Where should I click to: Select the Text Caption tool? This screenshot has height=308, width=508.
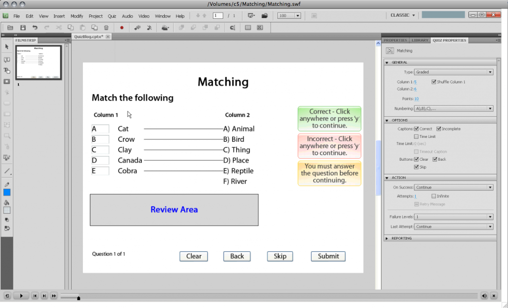[6, 60]
